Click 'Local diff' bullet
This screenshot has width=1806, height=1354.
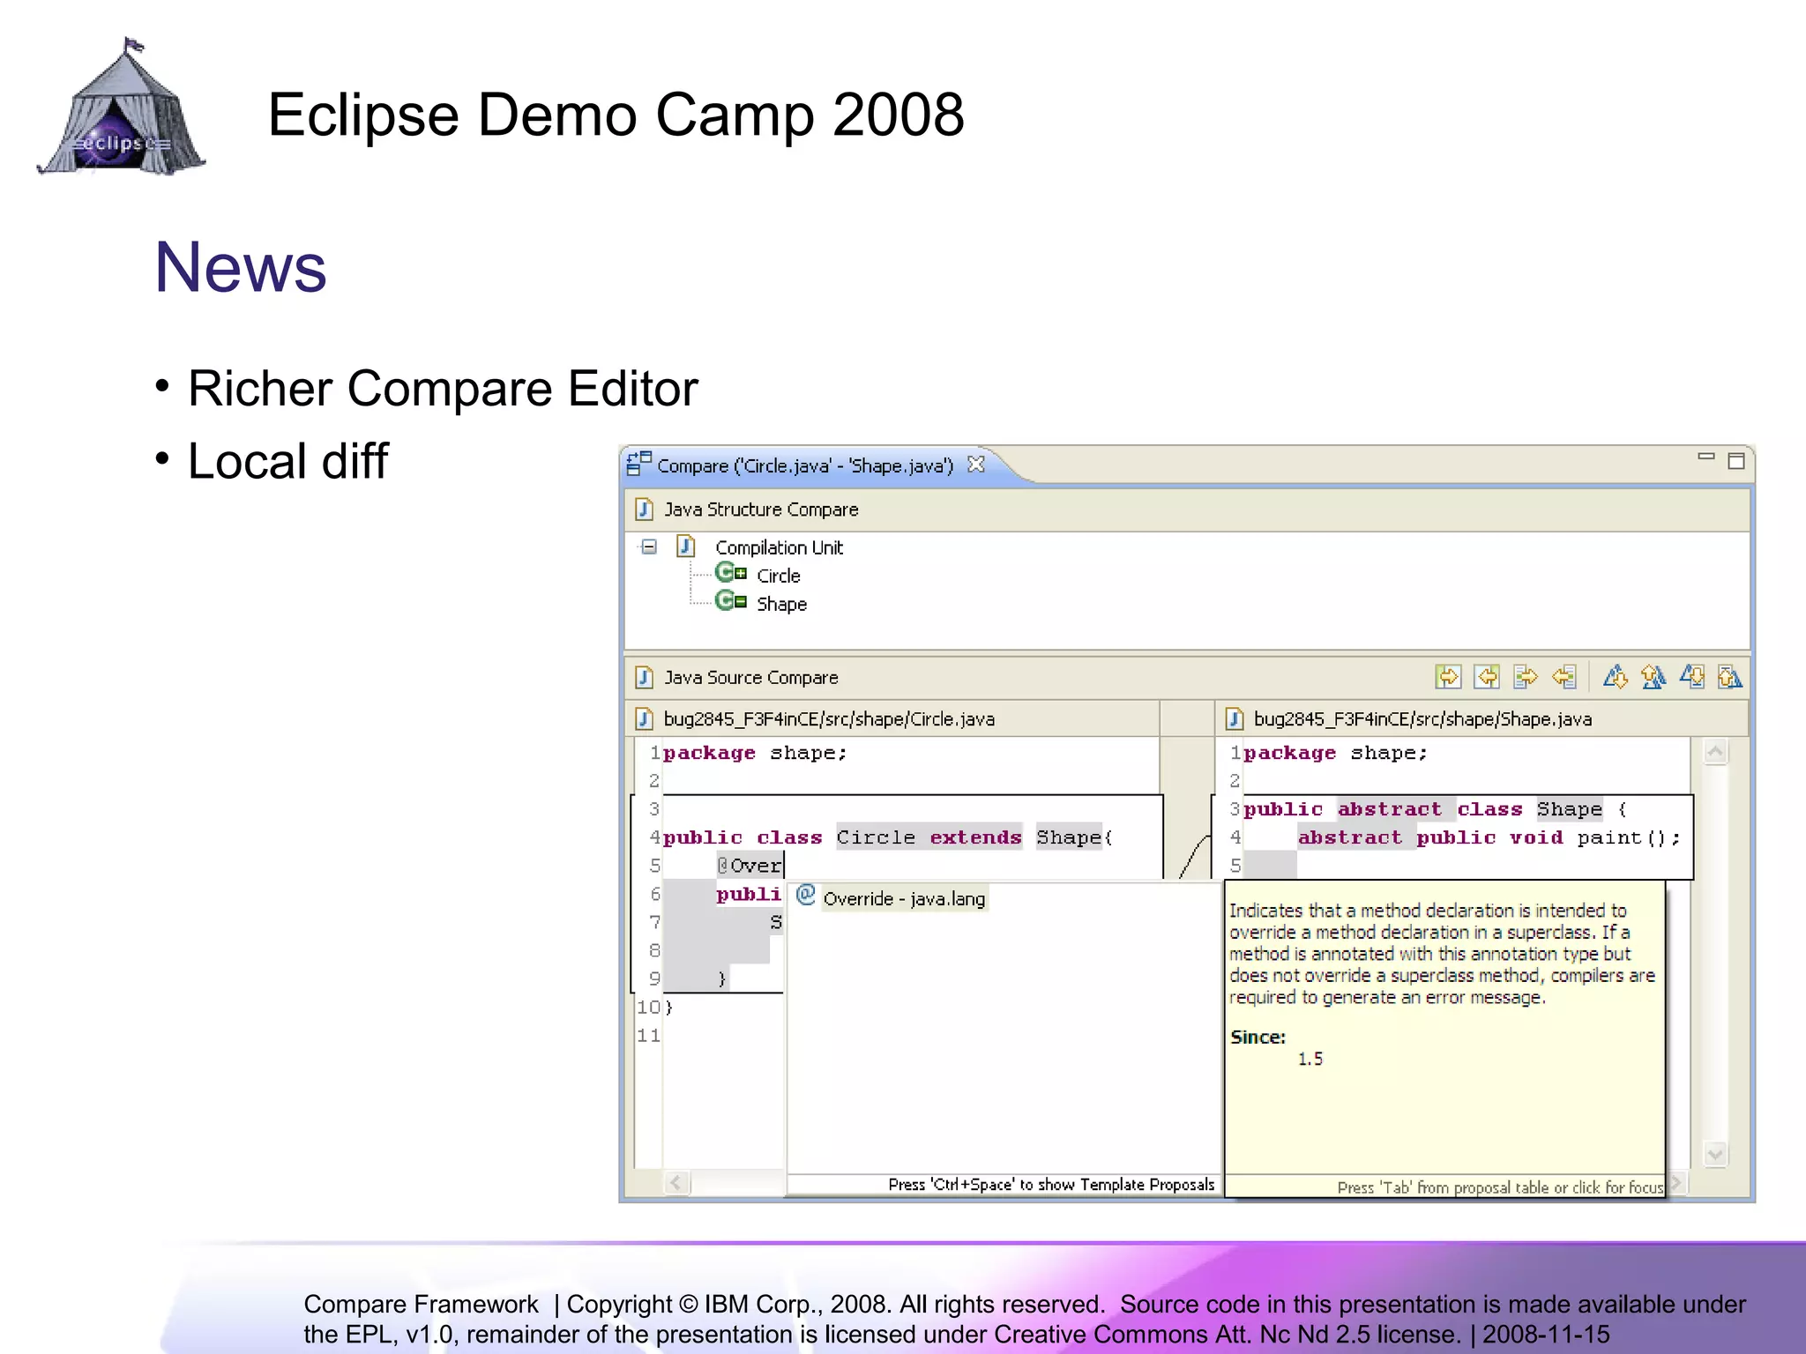pyautogui.click(x=287, y=461)
